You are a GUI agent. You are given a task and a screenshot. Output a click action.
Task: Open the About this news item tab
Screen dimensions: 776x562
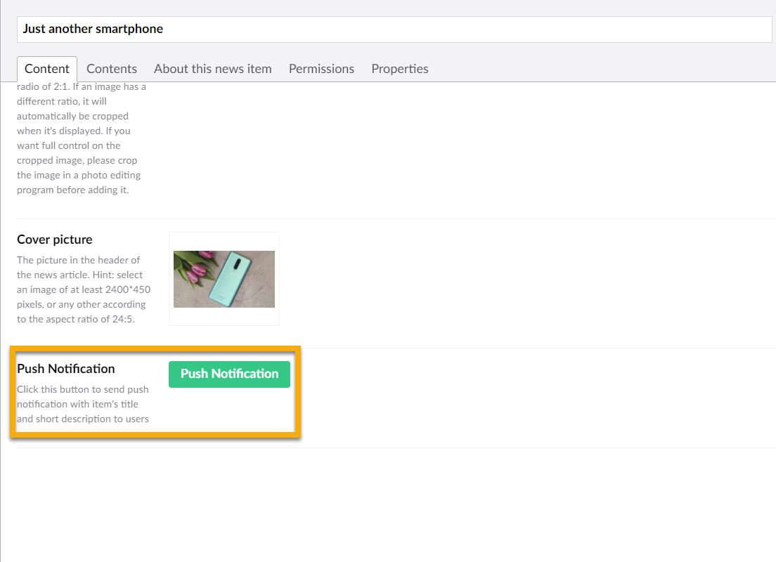(x=213, y=69)
